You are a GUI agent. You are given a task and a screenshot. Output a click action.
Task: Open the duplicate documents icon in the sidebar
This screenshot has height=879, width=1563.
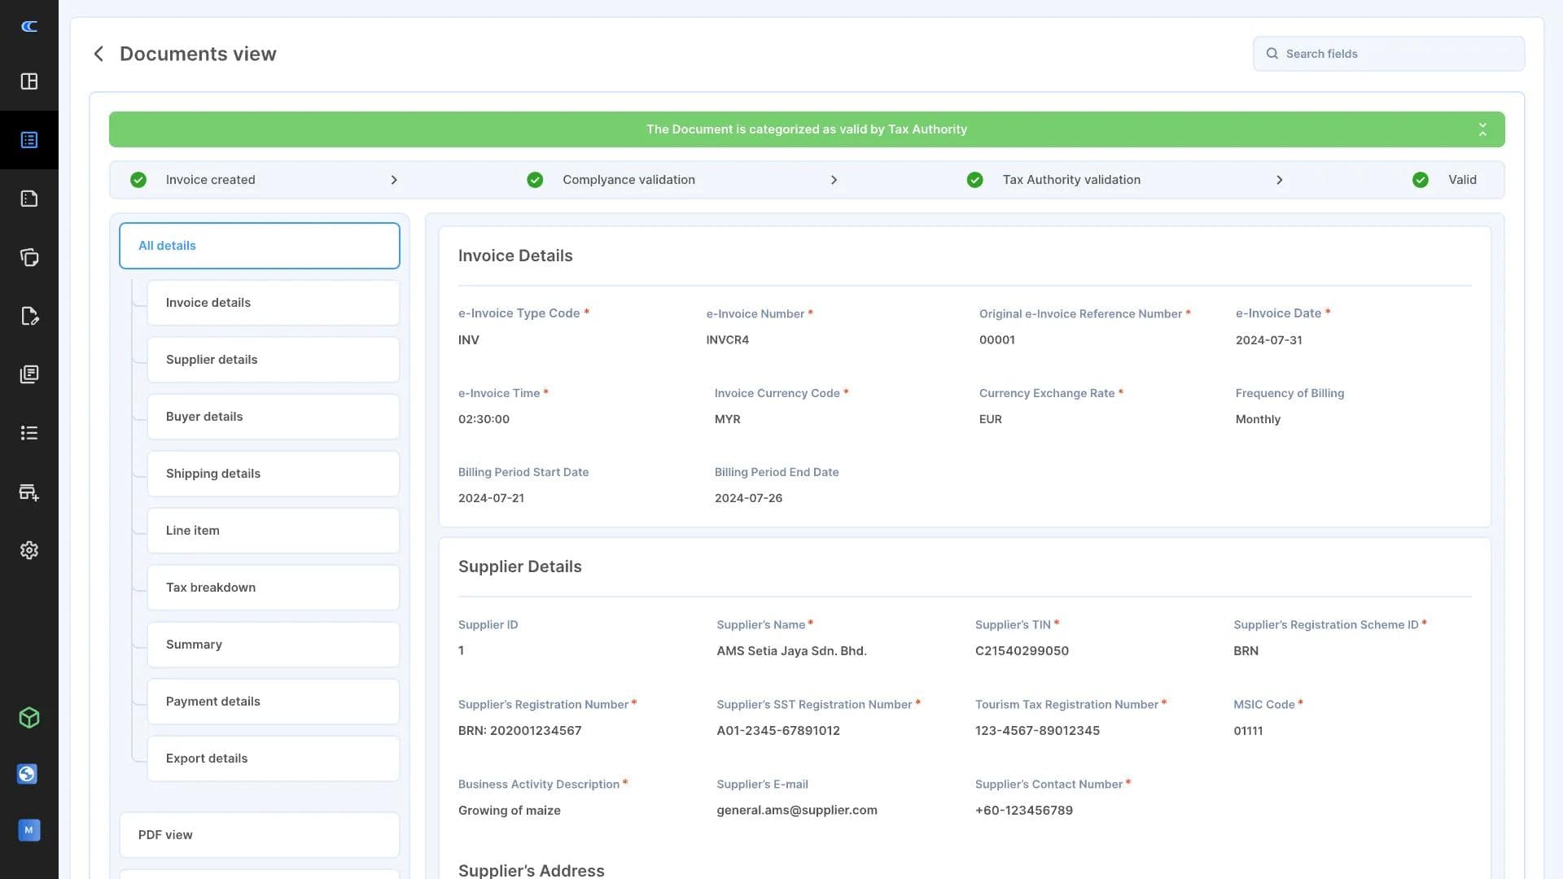29,257
